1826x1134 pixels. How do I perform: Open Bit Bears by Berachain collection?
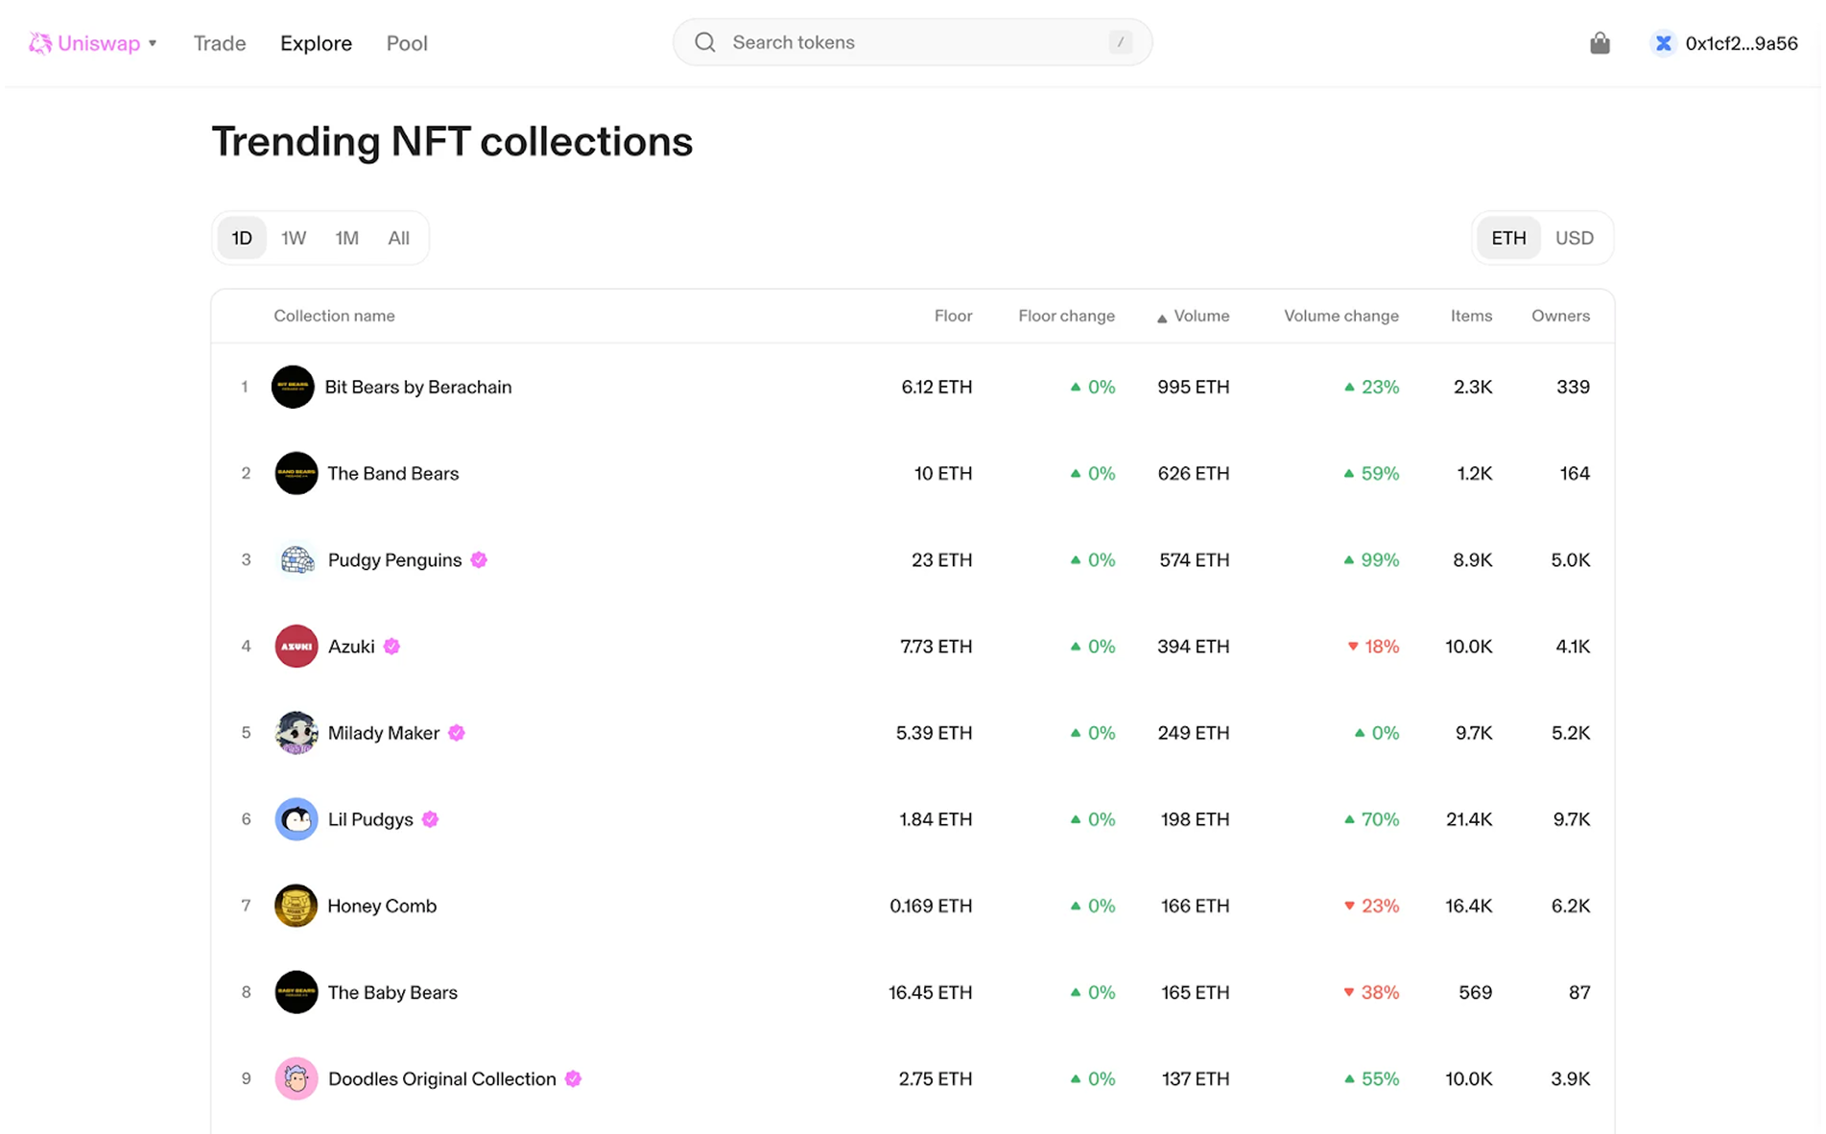418,387
